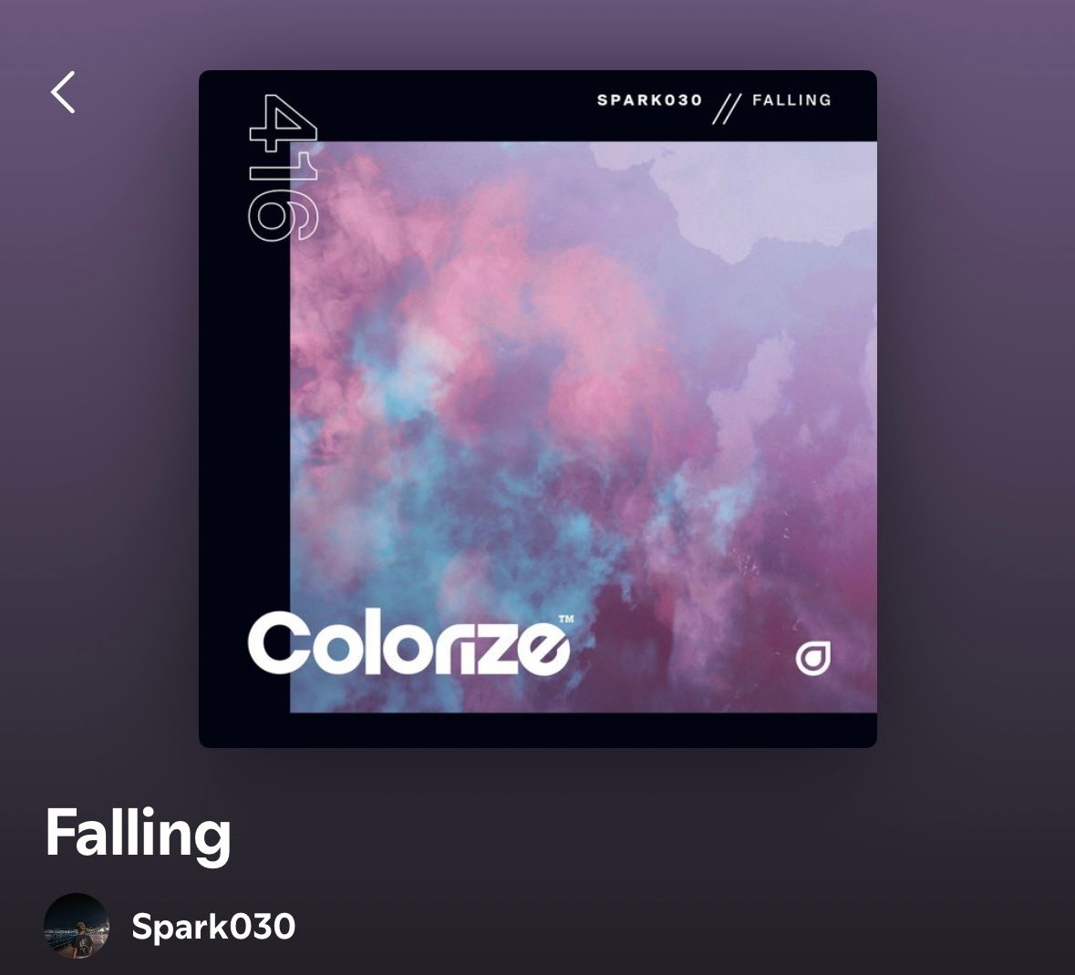Screen dimensions: 1075x975
Task: Click the Colorize logo on album cover
Action: click(x=409, y=644)
